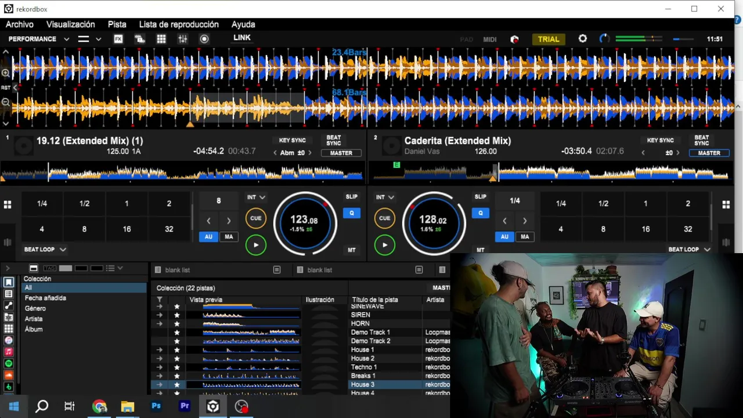743x418 pixels.
Task: Open Chrome from the taskbar
Action: pyautogui.click(x=99, y=406)
